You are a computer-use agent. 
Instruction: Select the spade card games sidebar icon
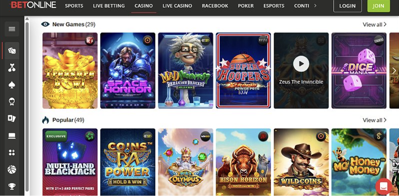[12, 85]
